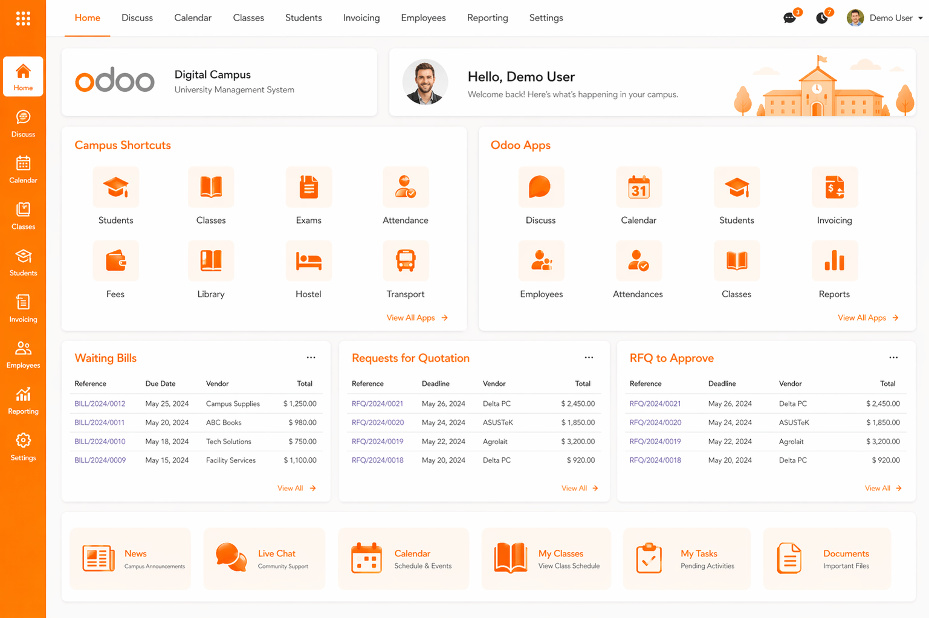This screenshot has height=618, width=929.
Task: Open the apps grid launcher icon
Action: [x=23, y=19]
